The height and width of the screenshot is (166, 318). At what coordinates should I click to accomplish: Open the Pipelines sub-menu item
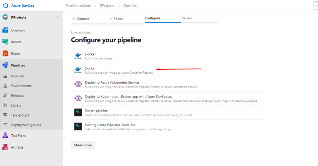31,76
